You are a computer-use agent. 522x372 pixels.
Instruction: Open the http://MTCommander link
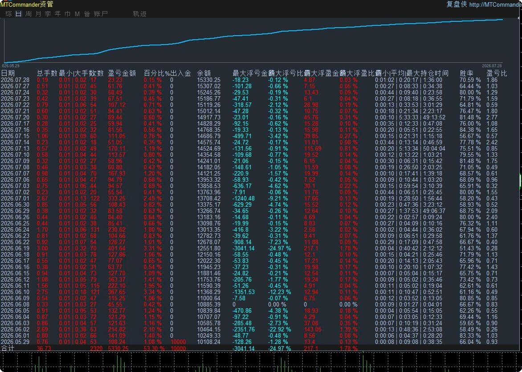(x=495, y=4)
